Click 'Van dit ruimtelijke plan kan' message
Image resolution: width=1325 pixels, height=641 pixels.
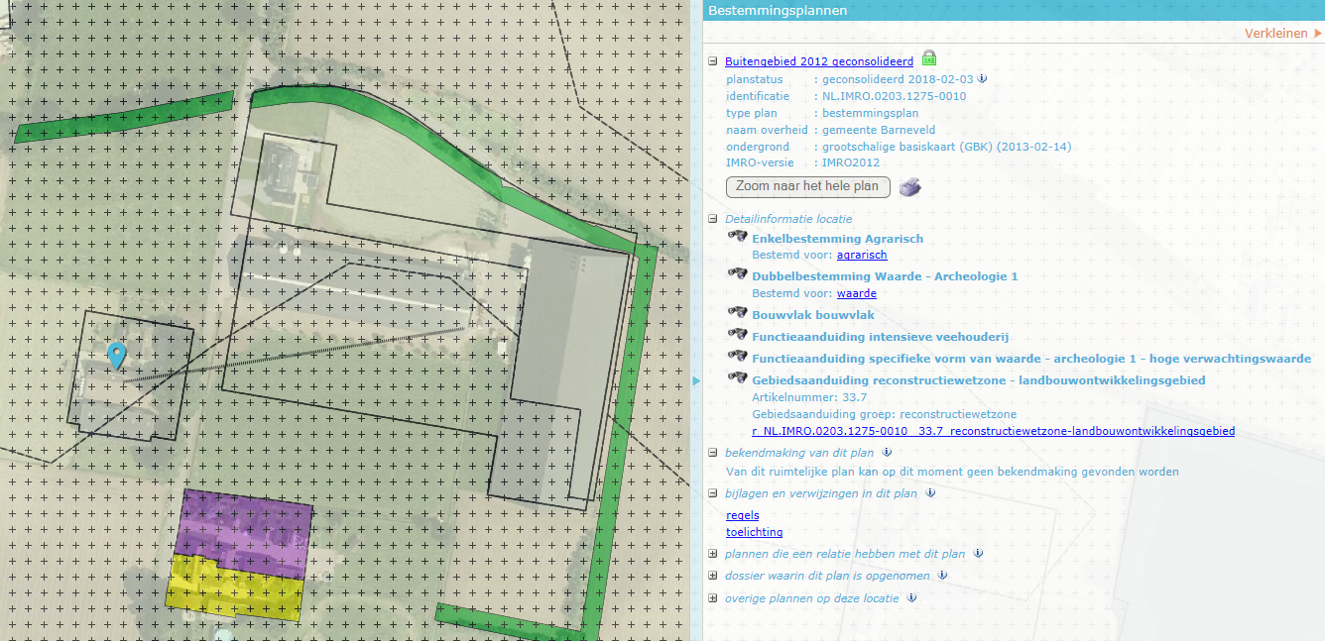click(x=952, y=472)
